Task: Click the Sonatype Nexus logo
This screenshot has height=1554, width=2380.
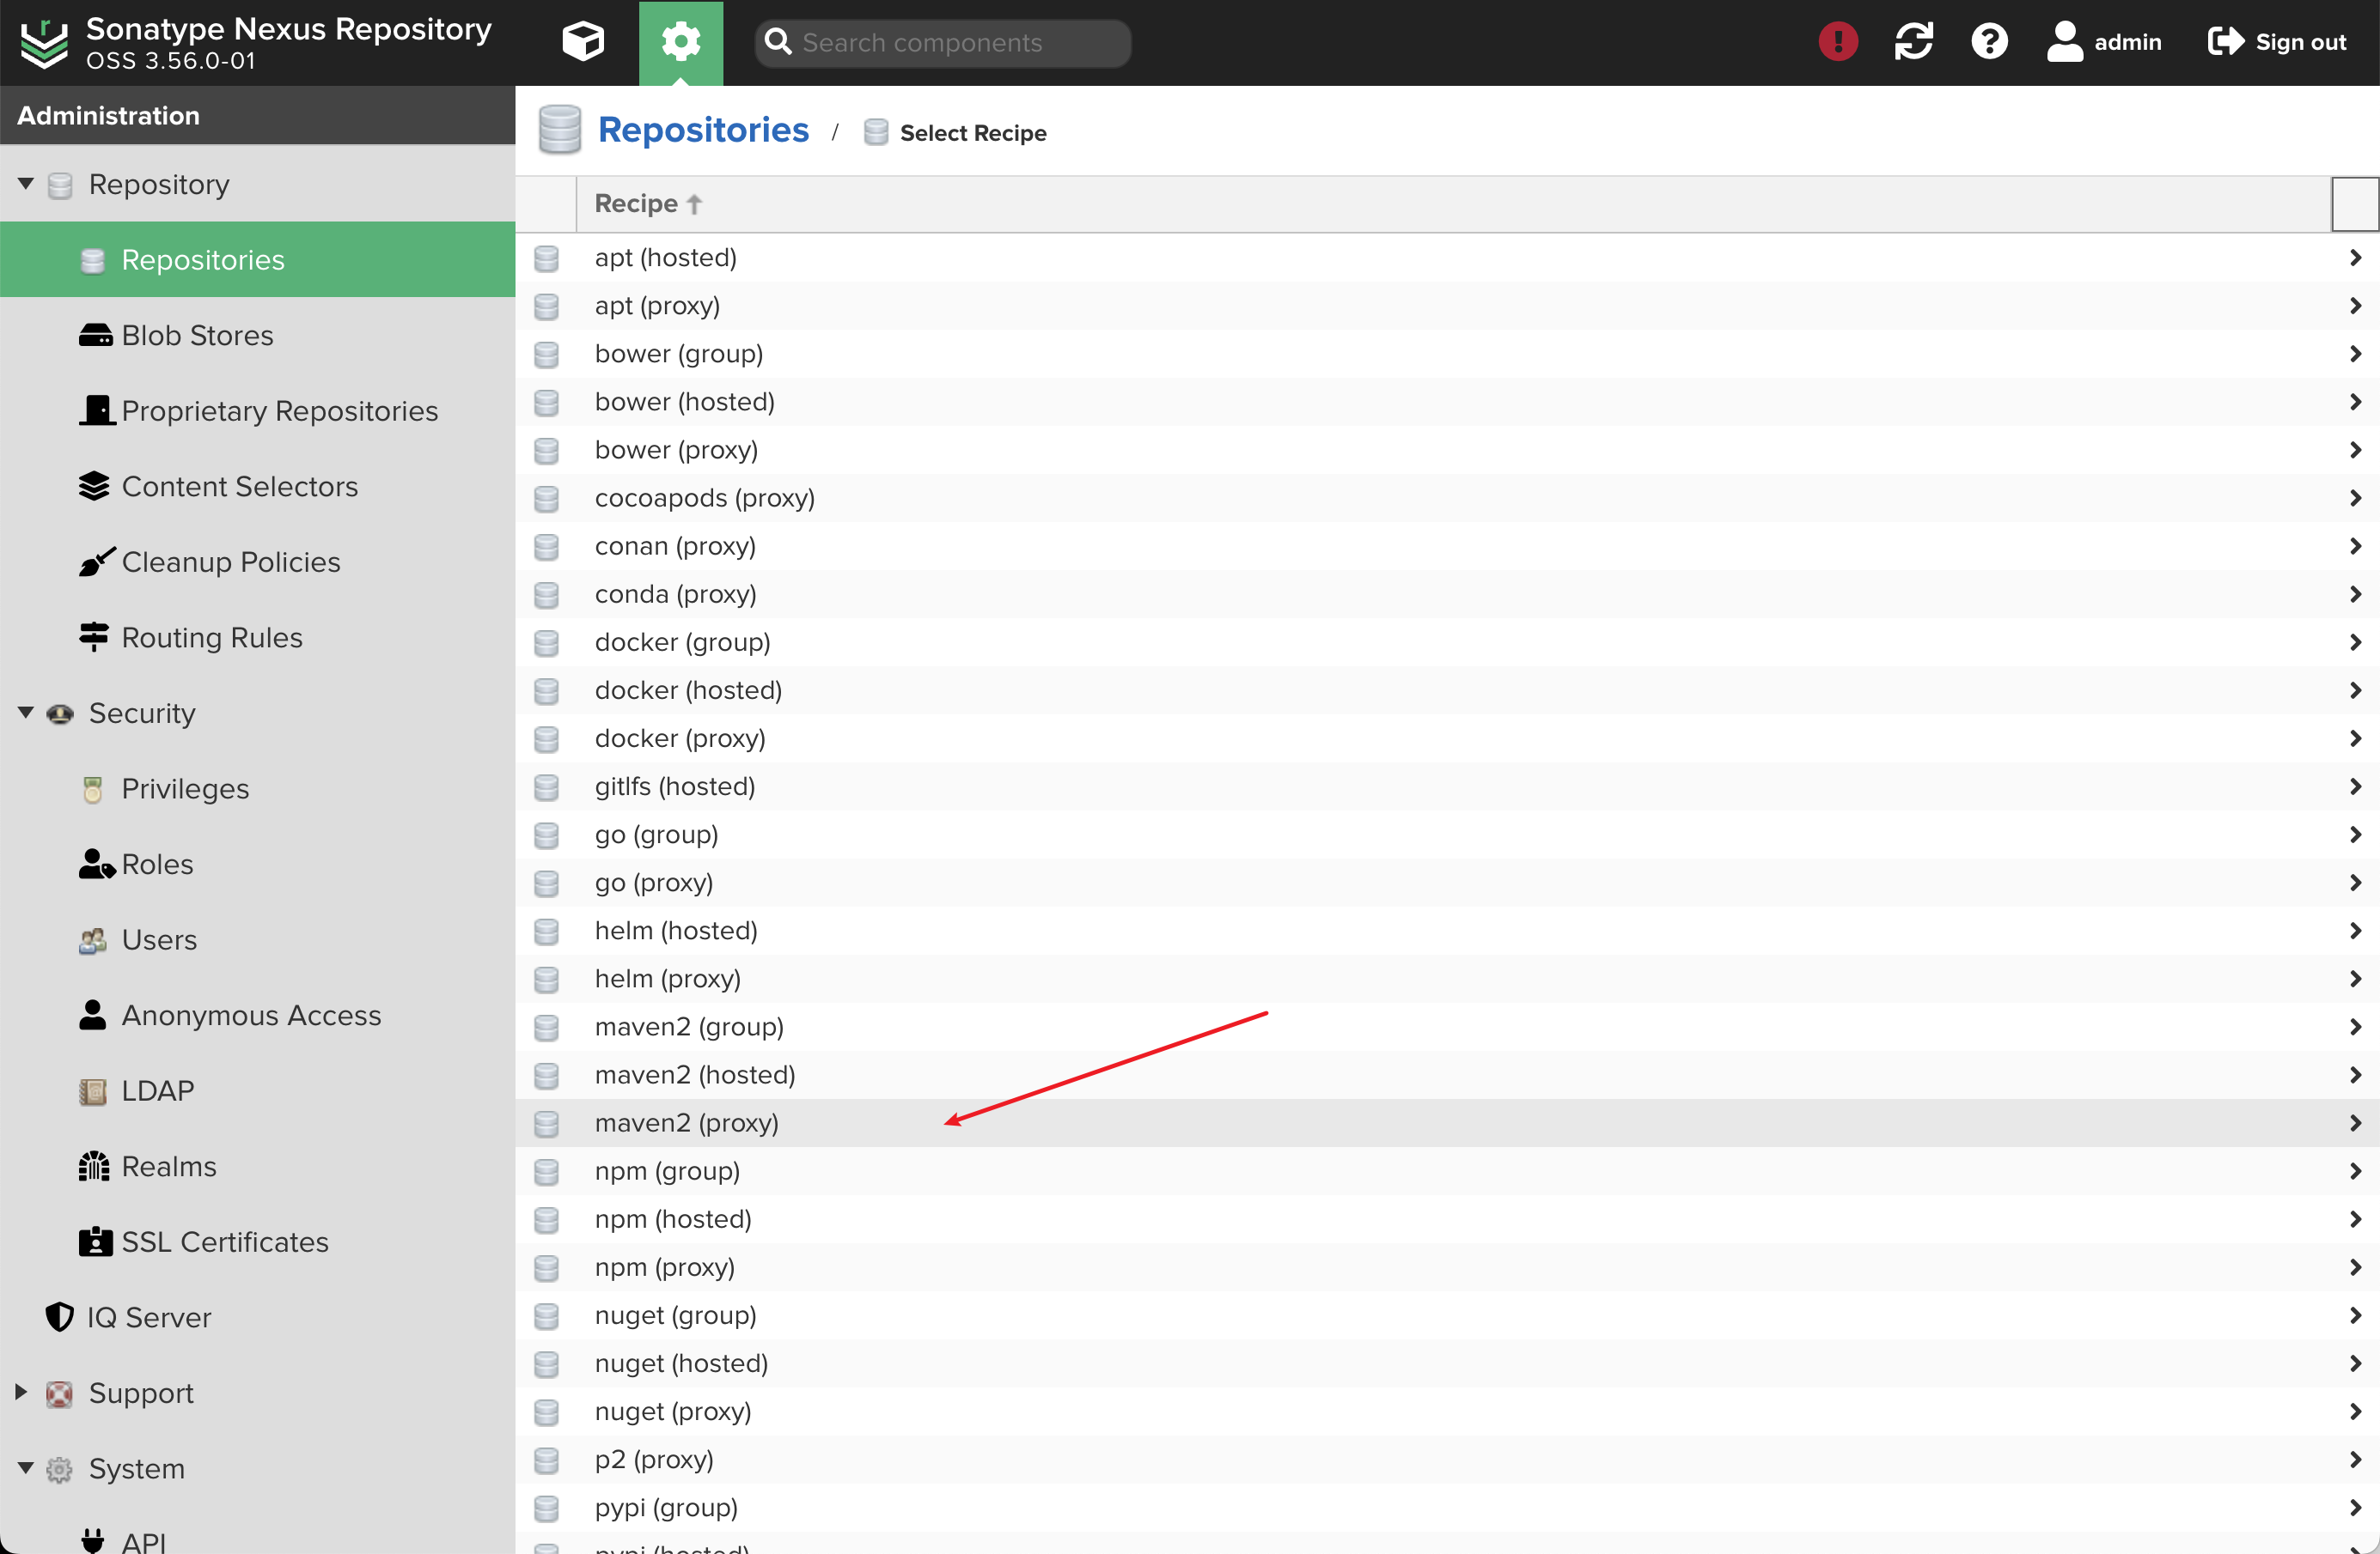Action: [44, 44]
